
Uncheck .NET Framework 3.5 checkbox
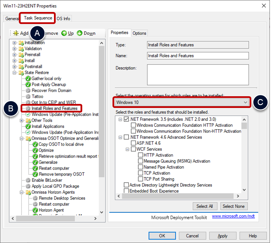127,119
